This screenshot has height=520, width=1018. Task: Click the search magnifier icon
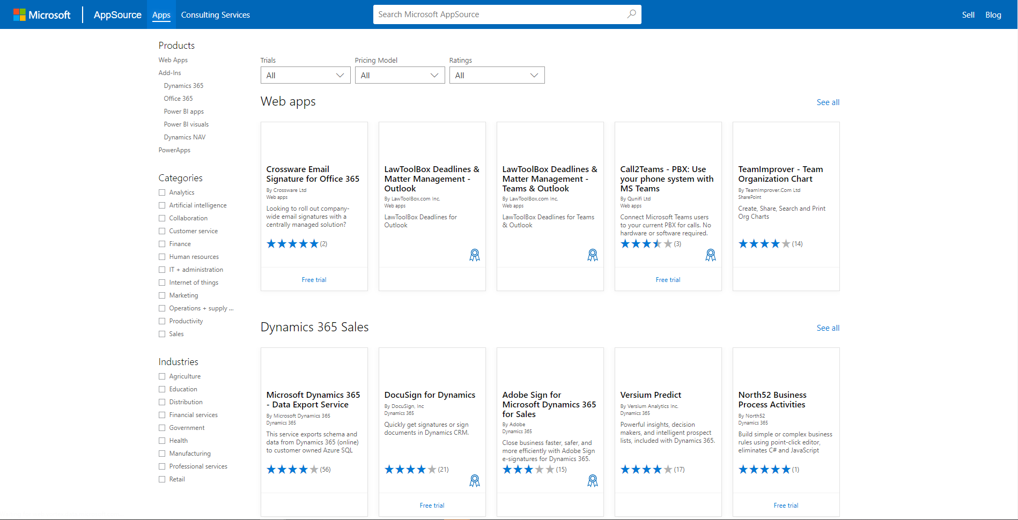click(x=632, y=14)
